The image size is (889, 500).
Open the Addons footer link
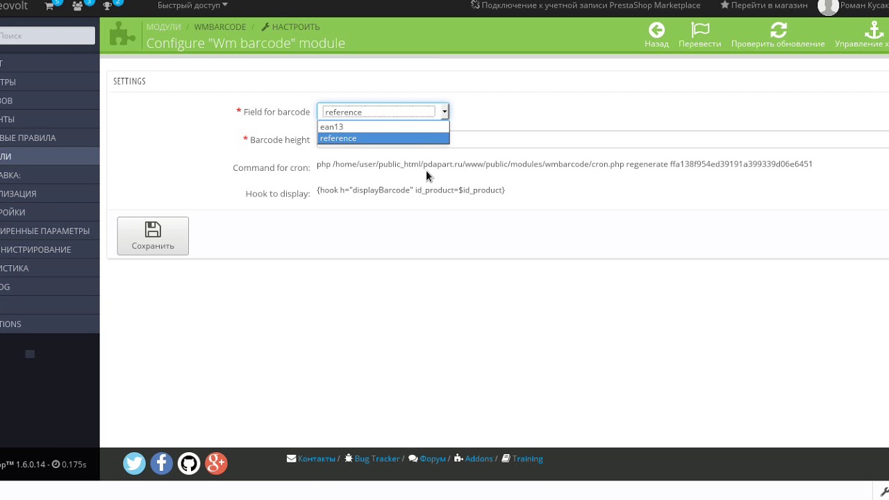[473, 459]
